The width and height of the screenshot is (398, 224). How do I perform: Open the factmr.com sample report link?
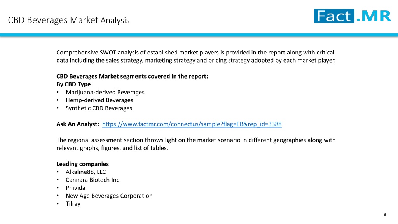click(x=192, y=124)
